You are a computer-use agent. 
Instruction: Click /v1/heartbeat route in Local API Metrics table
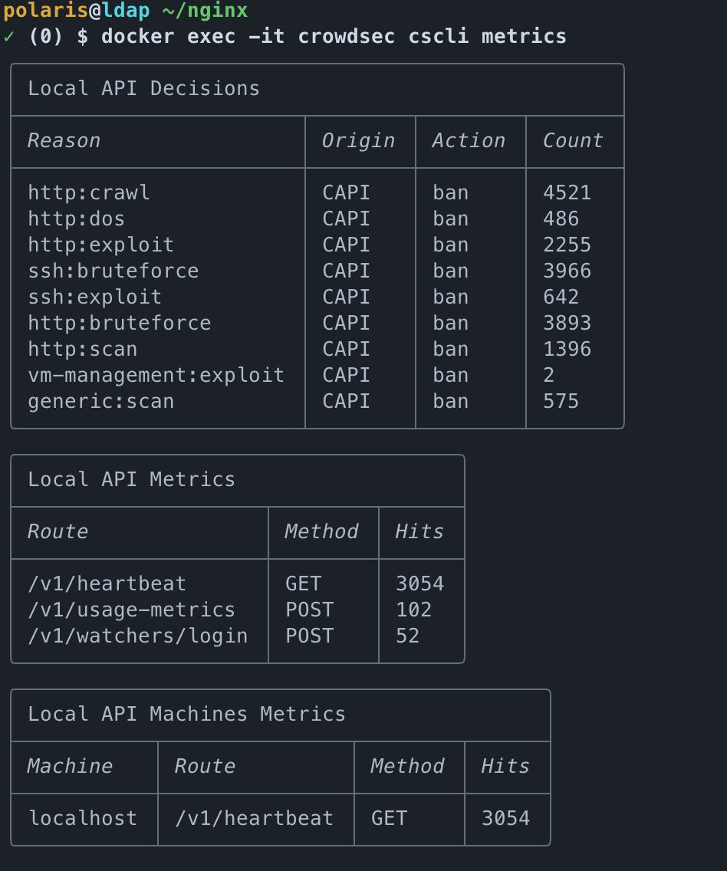point(107,583)
